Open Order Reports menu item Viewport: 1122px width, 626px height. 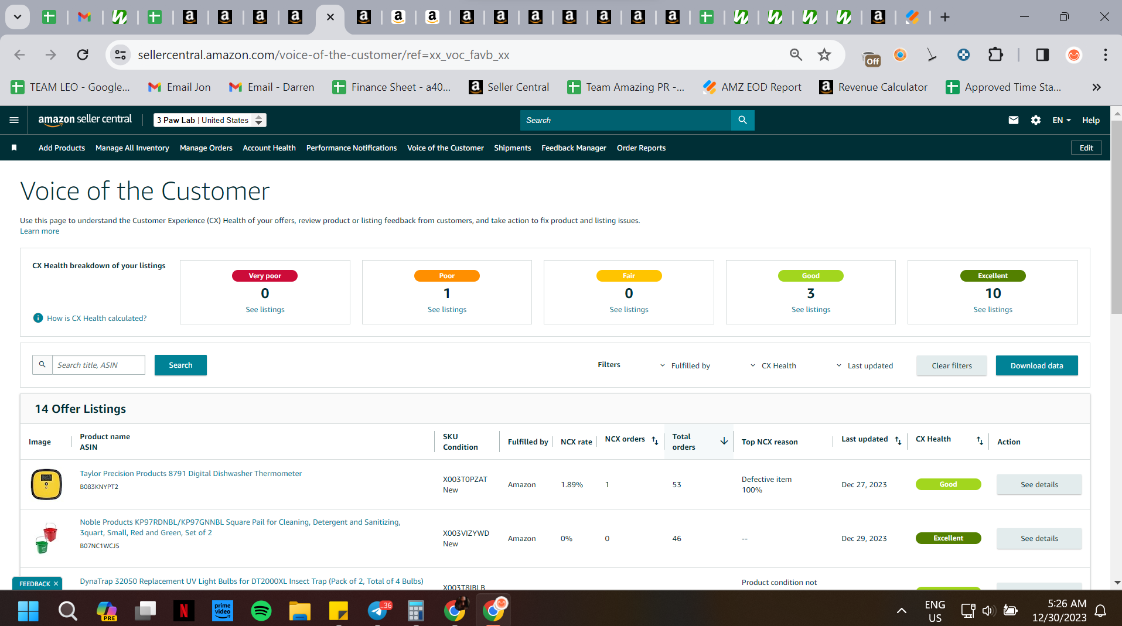pos(641,148)
